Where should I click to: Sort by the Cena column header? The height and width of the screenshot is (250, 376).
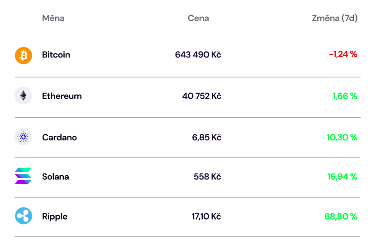198,18
